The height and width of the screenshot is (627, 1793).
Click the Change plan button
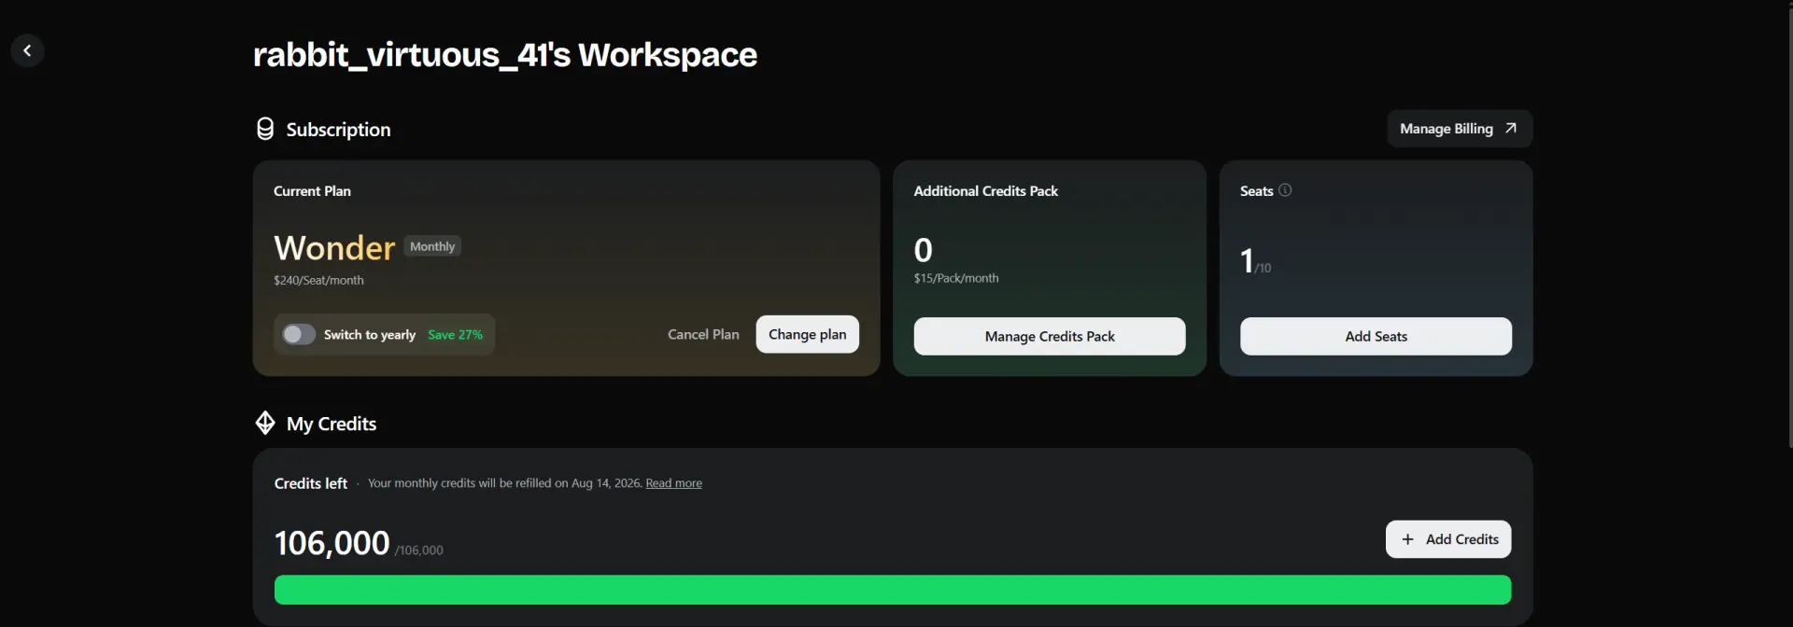[x=807, y=334]
